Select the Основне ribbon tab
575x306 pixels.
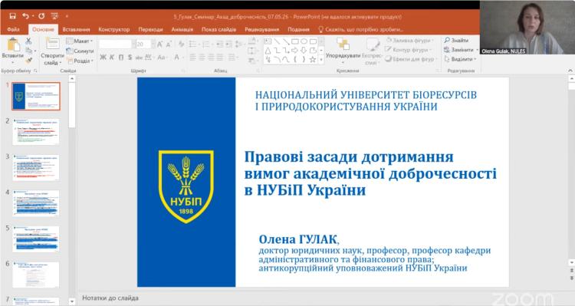pos(43,29)
